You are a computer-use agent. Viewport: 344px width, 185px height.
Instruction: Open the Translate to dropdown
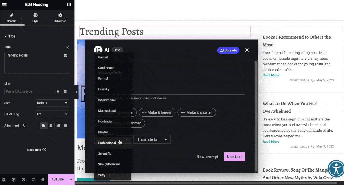click(x=152, y=139)
